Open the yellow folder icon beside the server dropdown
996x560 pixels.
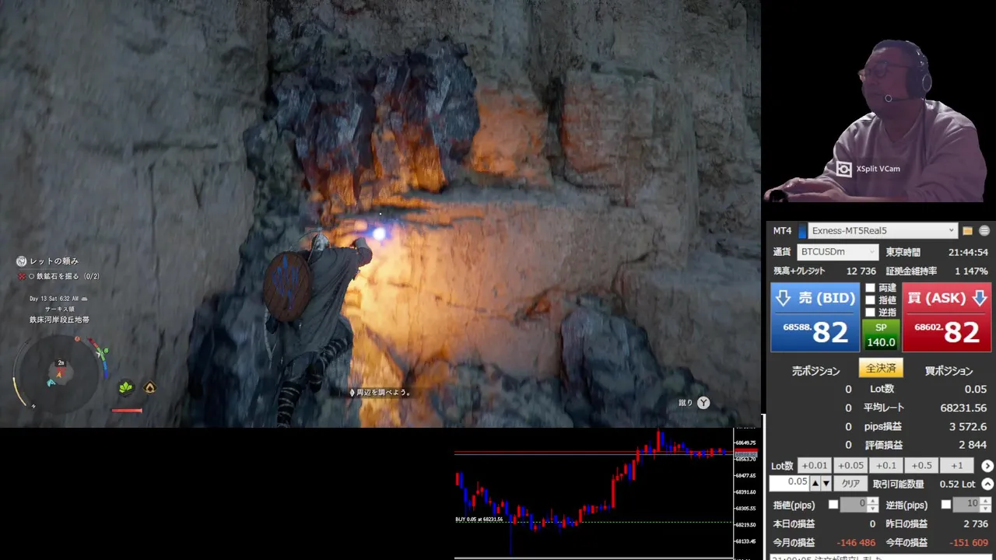968,231
